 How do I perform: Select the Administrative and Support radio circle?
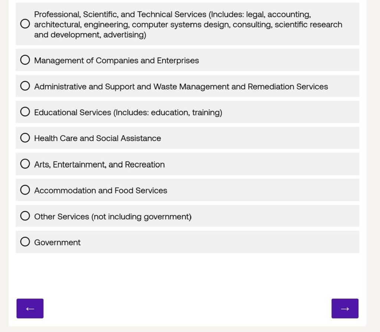tap(25, 86)
